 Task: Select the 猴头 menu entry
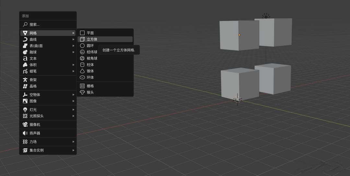pos(105,92)
